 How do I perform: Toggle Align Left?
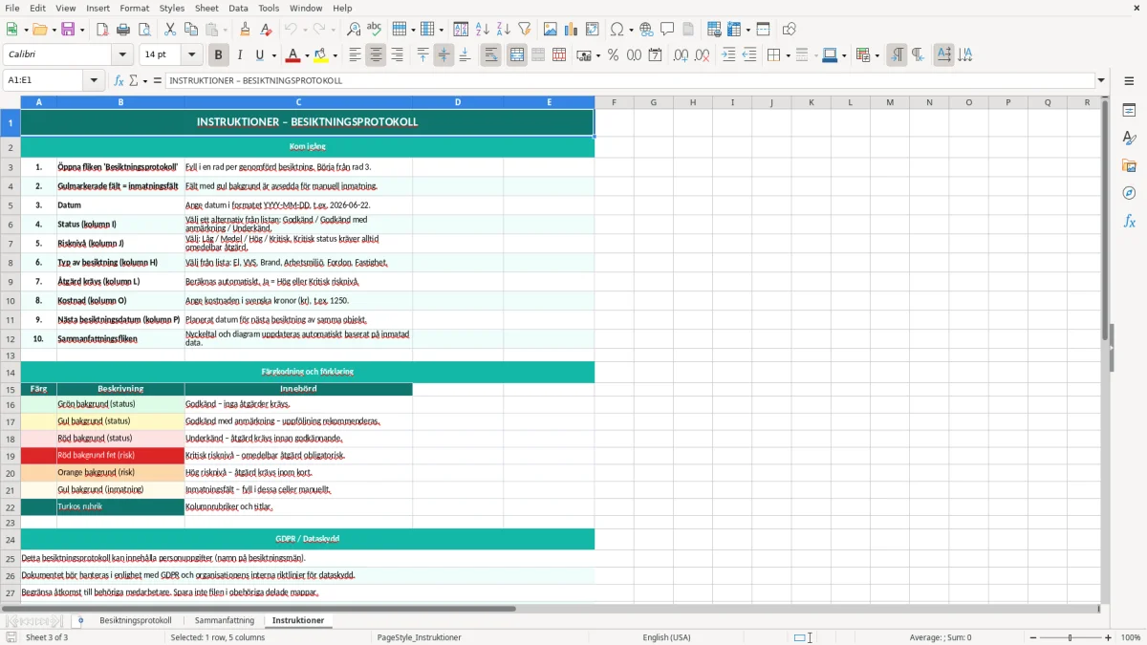pyautogui.click(x=355, y=55)
